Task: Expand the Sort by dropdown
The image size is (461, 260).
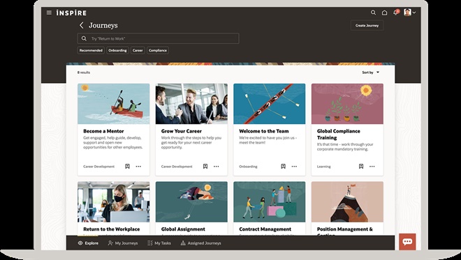Action: (x=370, y=72)
